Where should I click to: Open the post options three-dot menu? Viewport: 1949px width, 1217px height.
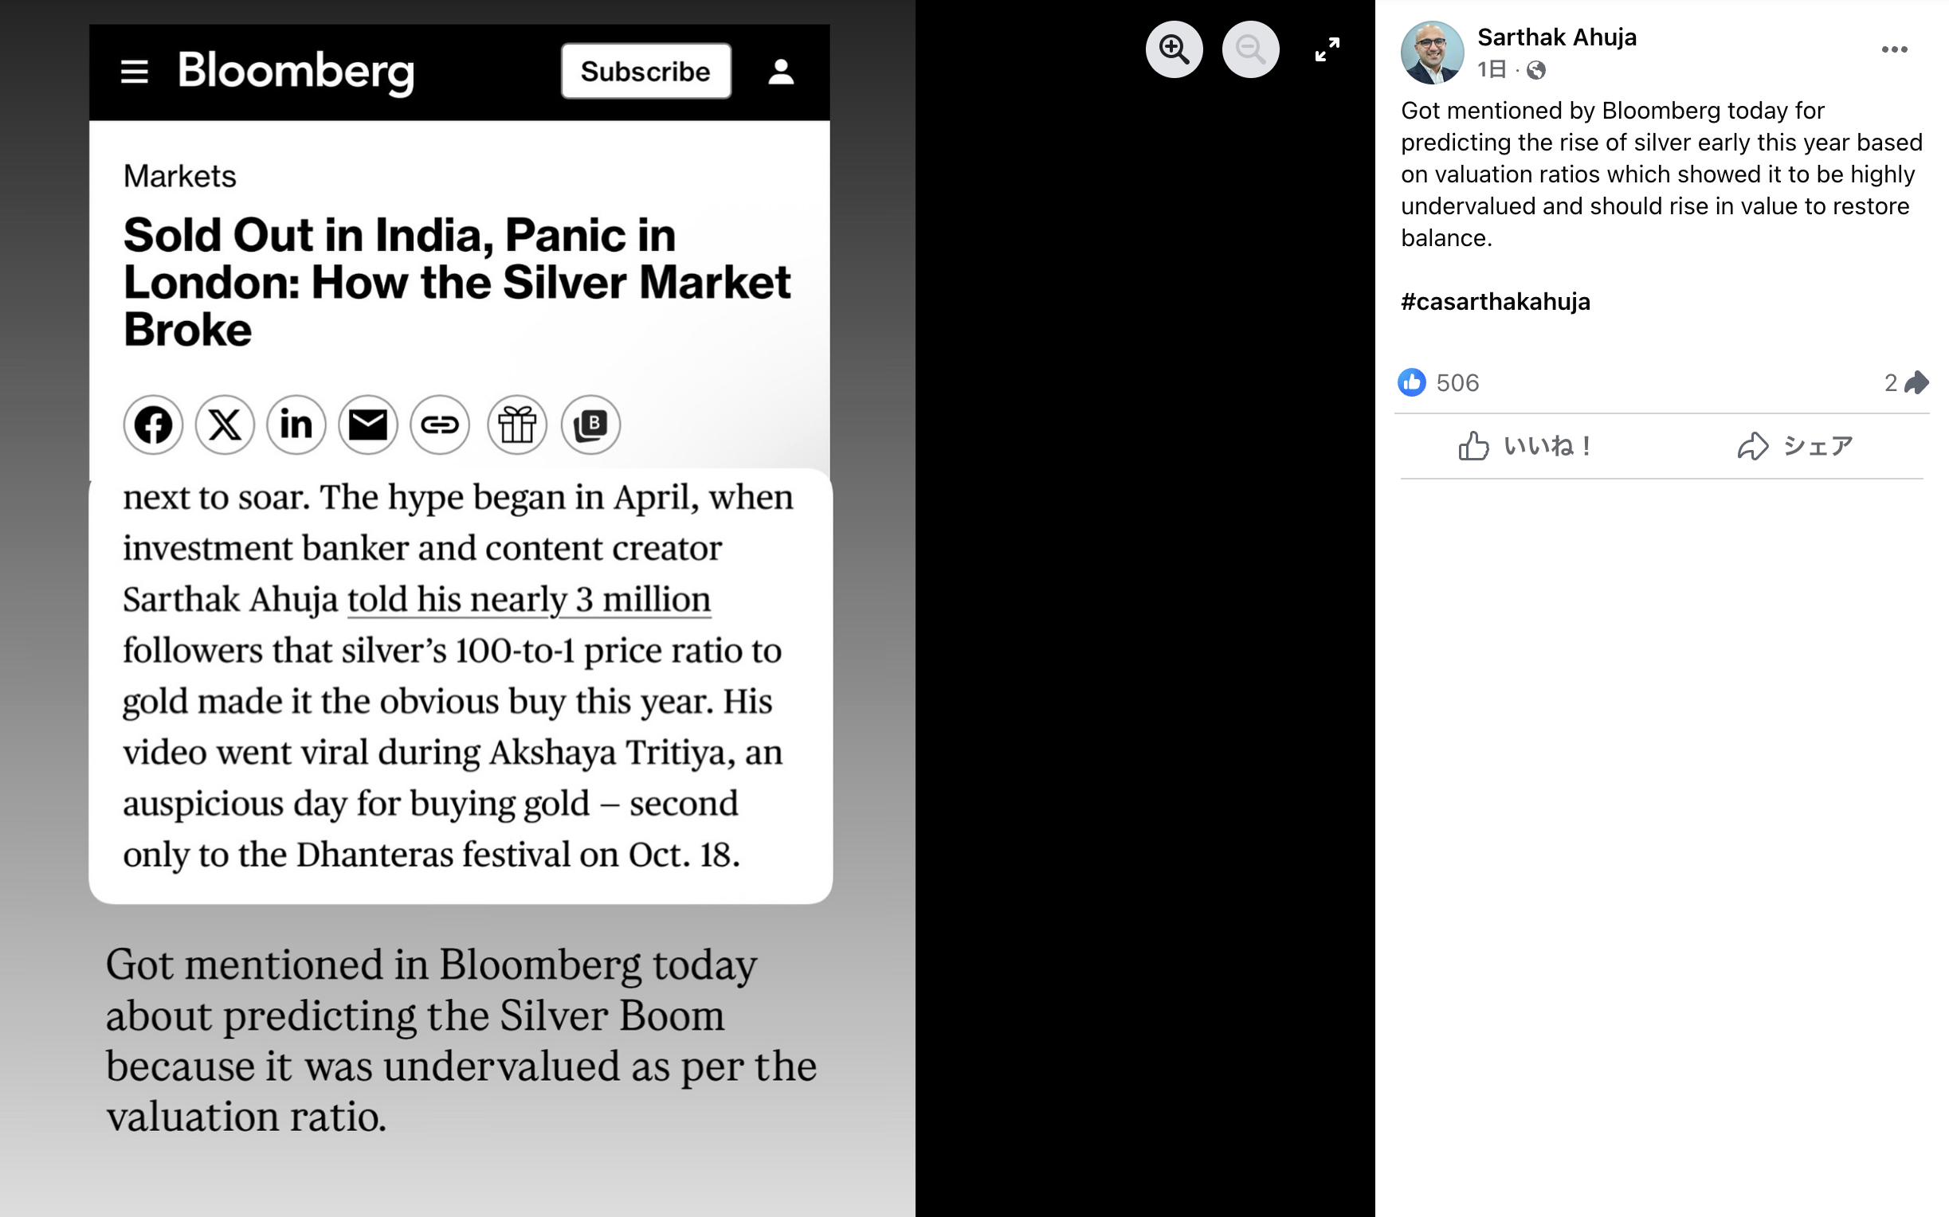[1893, 50]
